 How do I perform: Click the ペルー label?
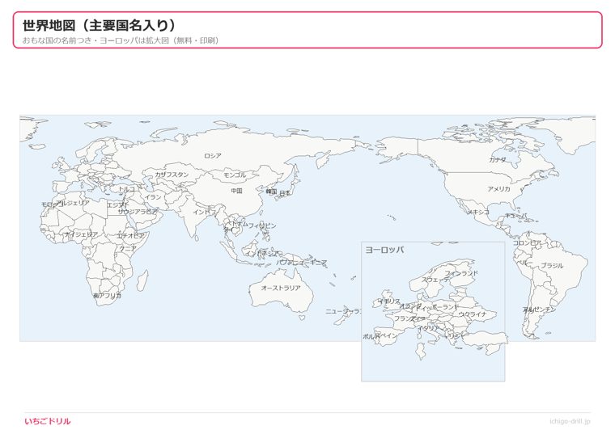click(x=524, y=263)
